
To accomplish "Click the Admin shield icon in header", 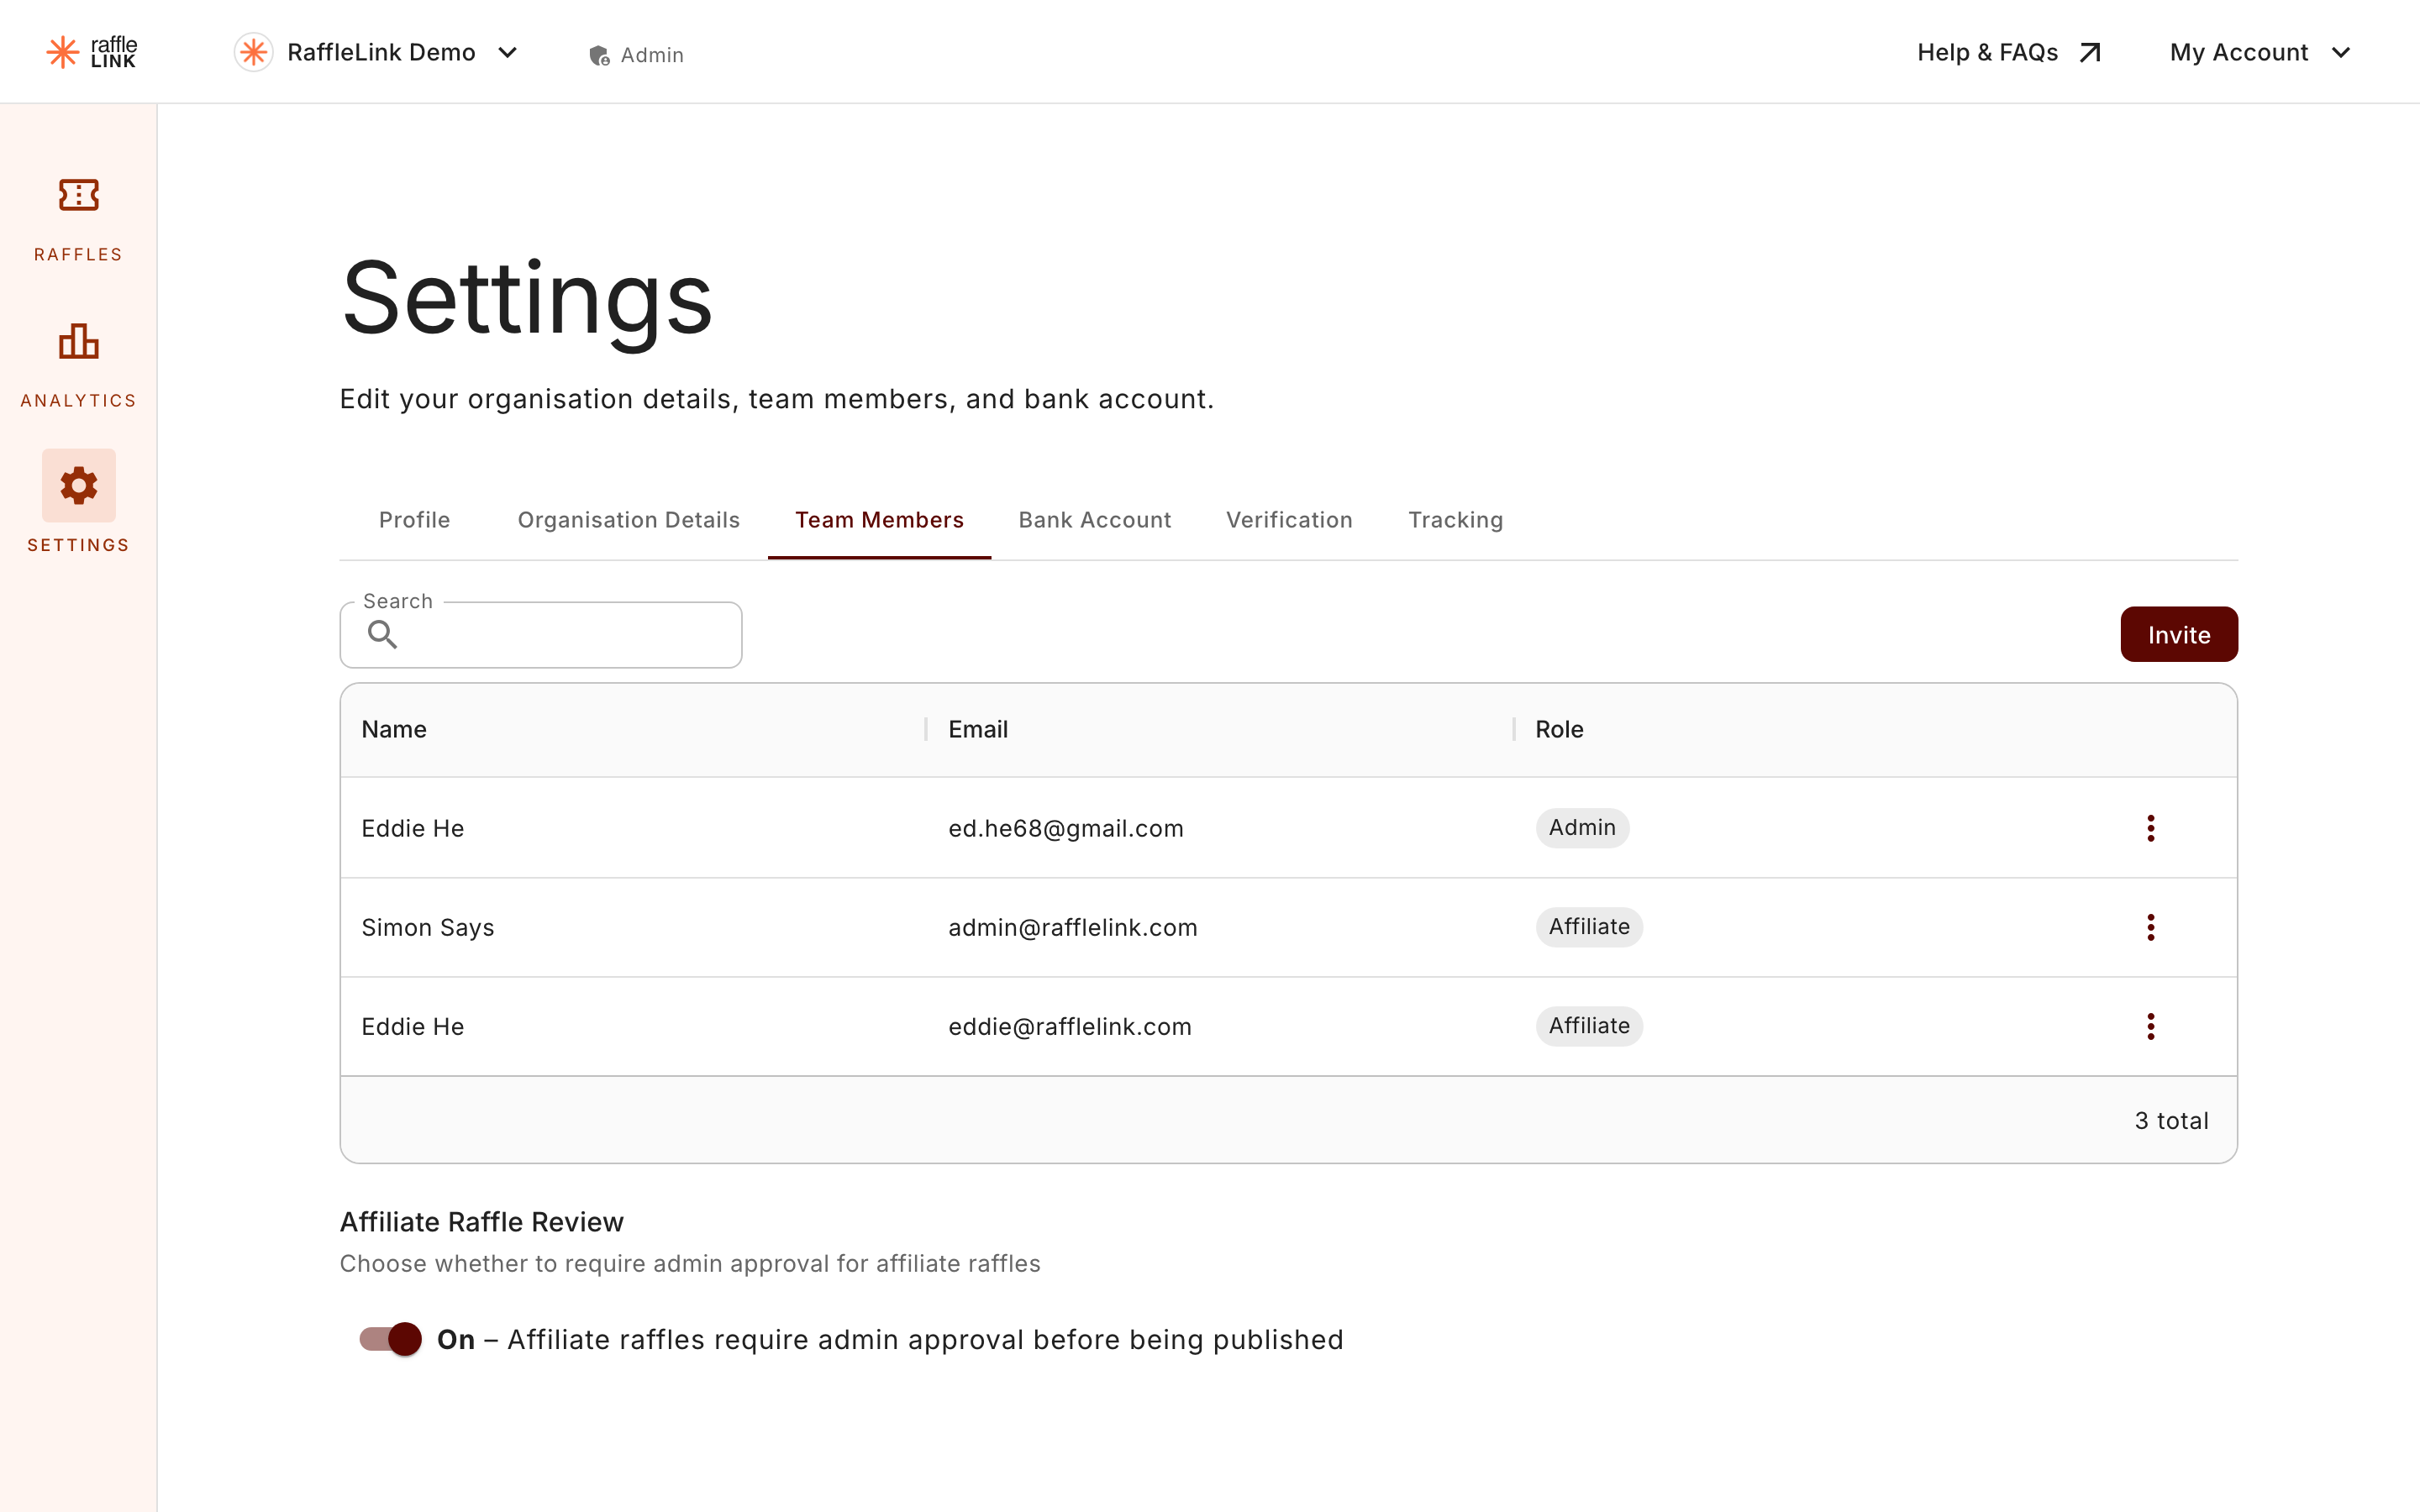I will click(x=599, y=55).
